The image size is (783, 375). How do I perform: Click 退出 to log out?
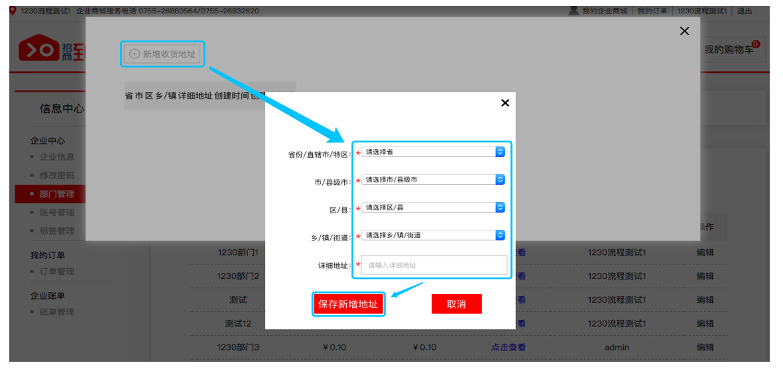[745, 11]
